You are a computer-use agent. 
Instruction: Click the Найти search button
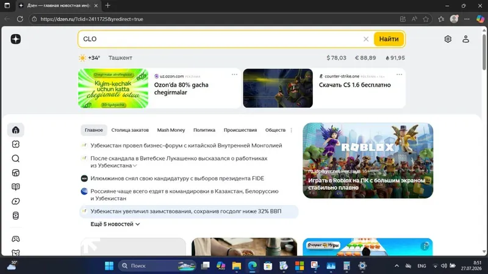[x=389, y=39]
